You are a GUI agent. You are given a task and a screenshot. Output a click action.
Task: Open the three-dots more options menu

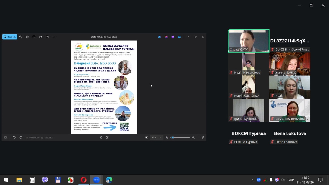(54, 37)
